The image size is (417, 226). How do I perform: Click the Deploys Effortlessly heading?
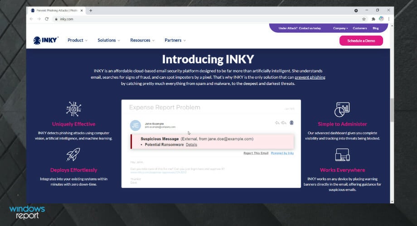[74, 170]
